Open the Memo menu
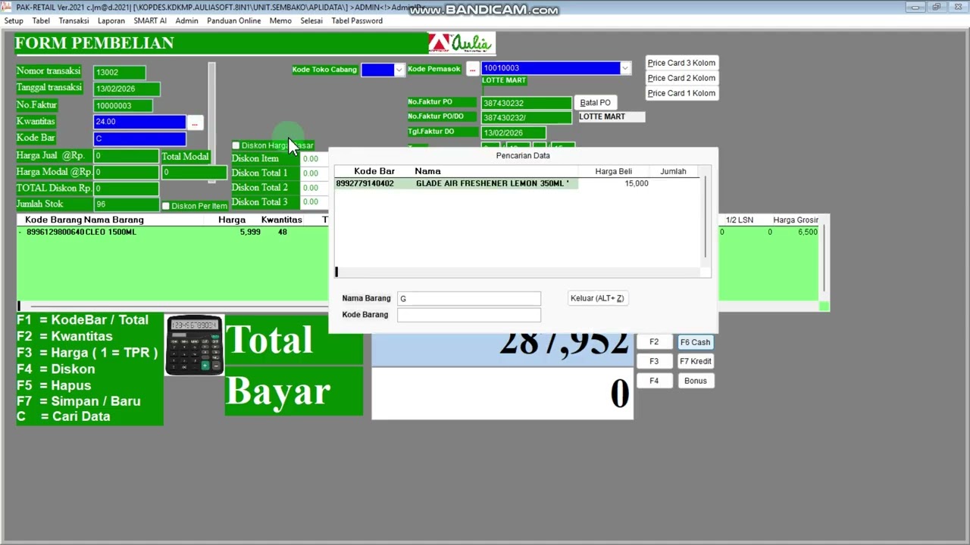 point(280,20)
